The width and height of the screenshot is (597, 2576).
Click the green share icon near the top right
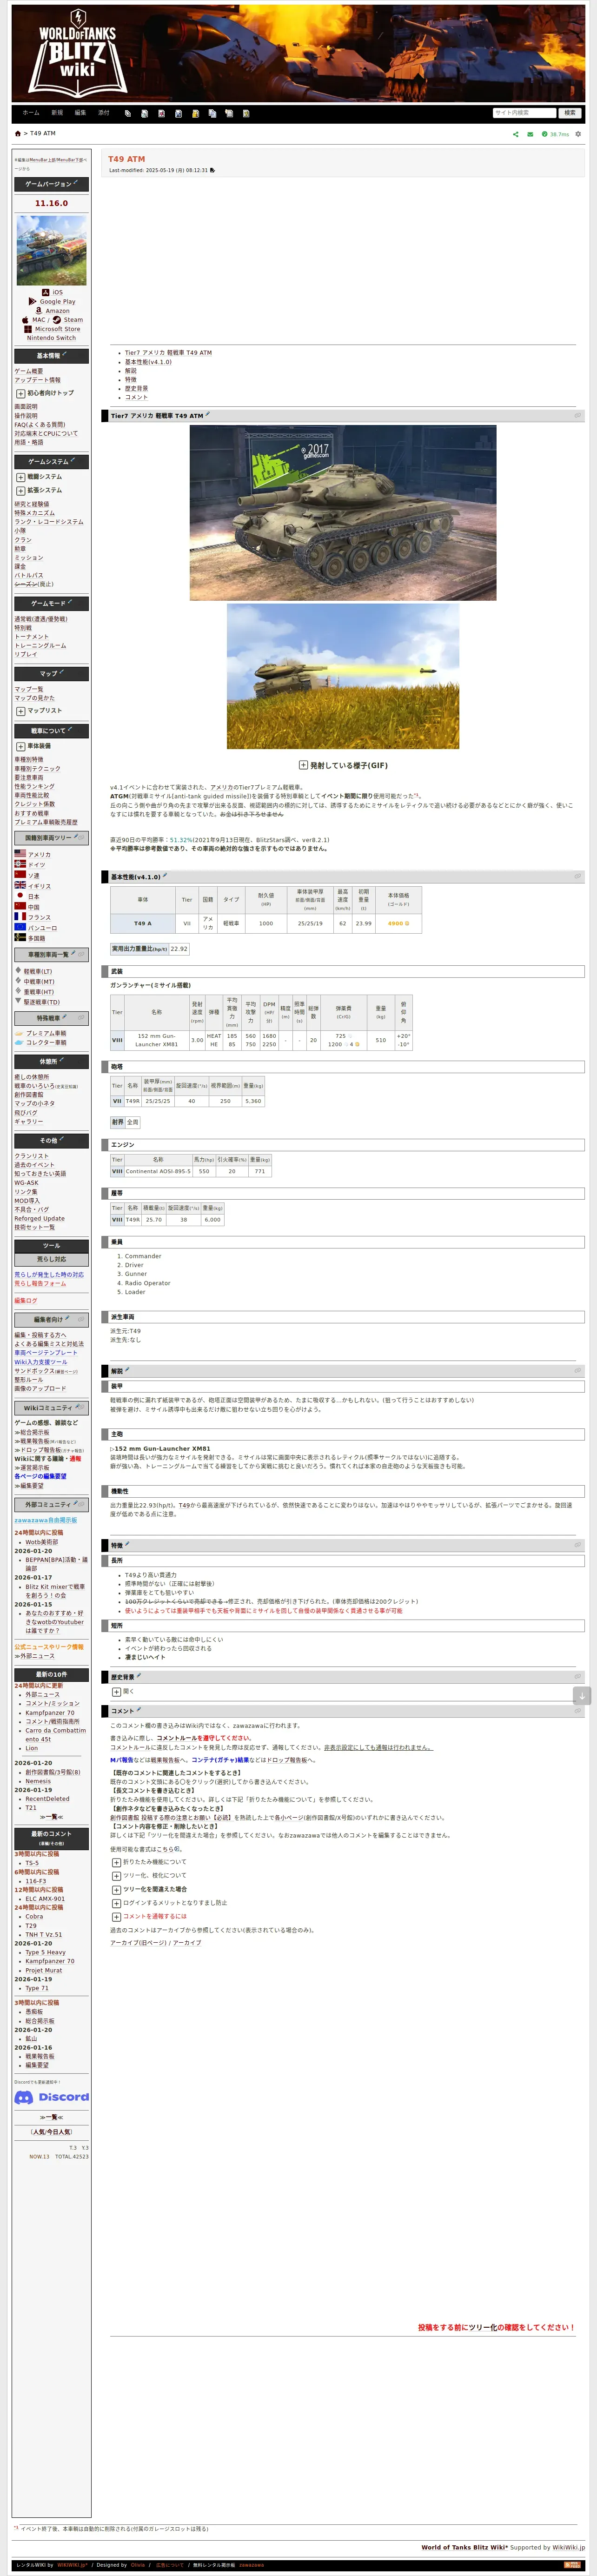(516, 134)
